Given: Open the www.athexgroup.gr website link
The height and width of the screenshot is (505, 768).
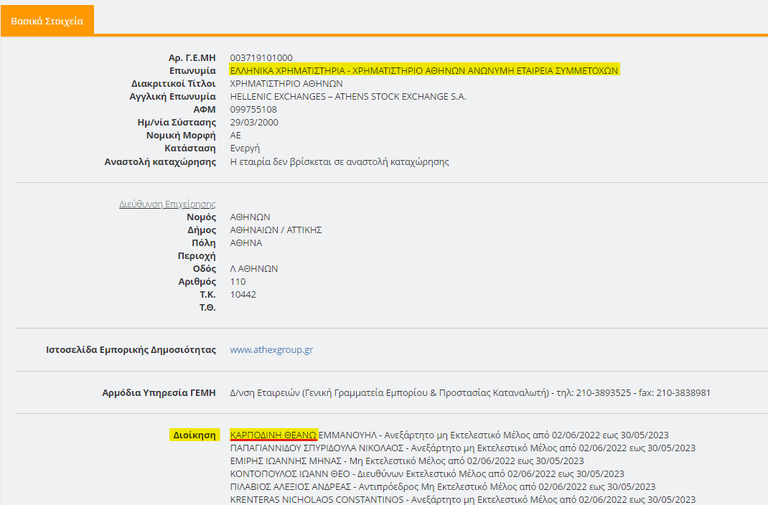Looking at the screenshot, I should click(271, 350).
